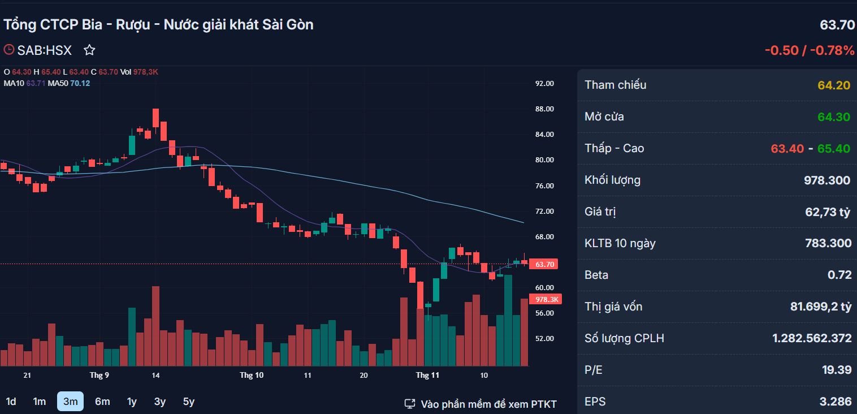The image size is (857, 414).
Task: Select the active 3m timeframe
Action: [70, 402]
